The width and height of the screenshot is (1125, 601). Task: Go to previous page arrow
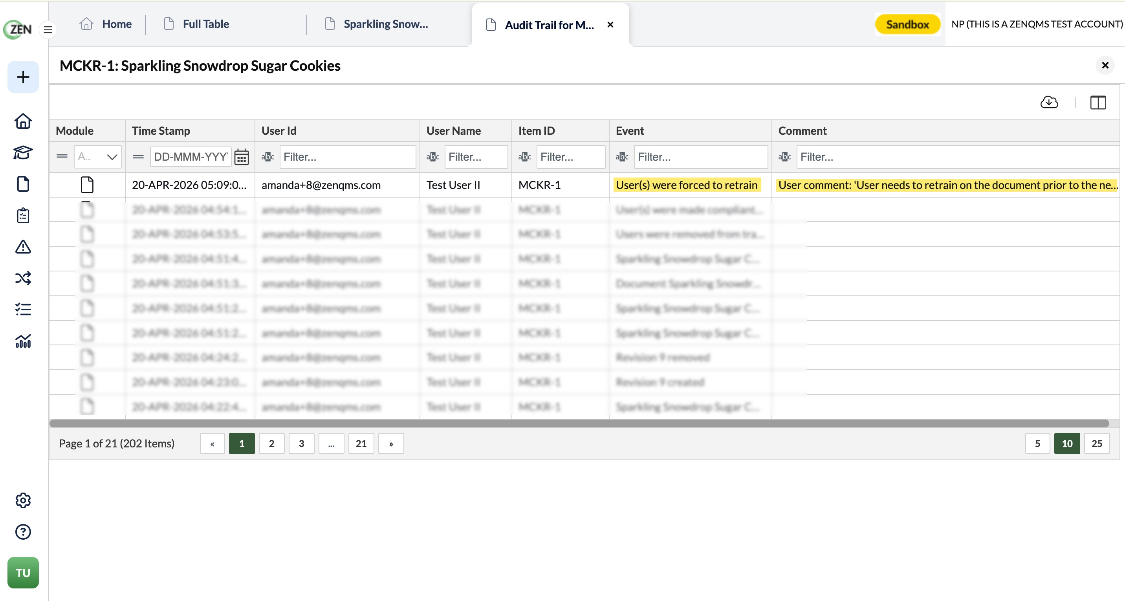click(x=212, y=444)
